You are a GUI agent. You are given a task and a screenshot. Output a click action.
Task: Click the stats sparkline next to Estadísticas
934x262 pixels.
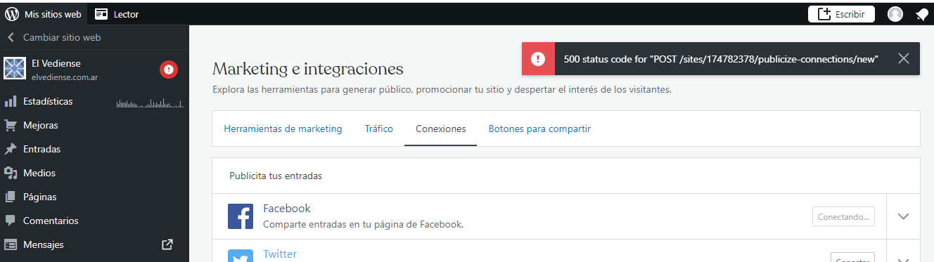[x=150, y=104]
